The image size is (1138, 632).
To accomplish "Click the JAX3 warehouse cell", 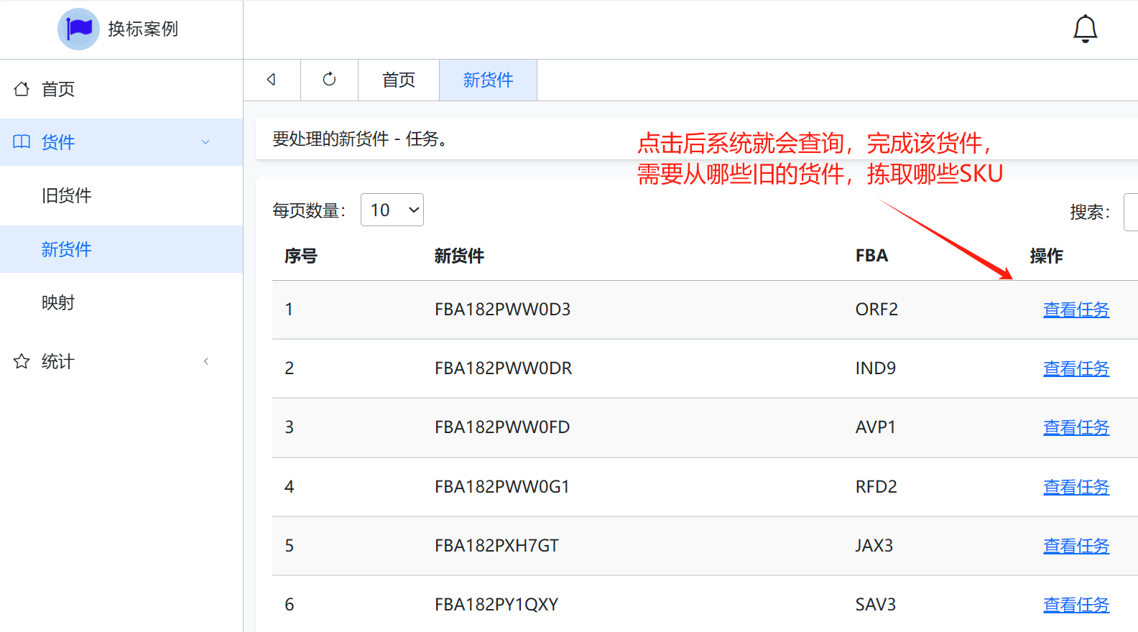I will tap(874, 546).
